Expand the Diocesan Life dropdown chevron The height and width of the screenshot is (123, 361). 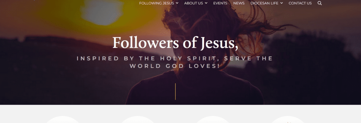tap(282, 3)
